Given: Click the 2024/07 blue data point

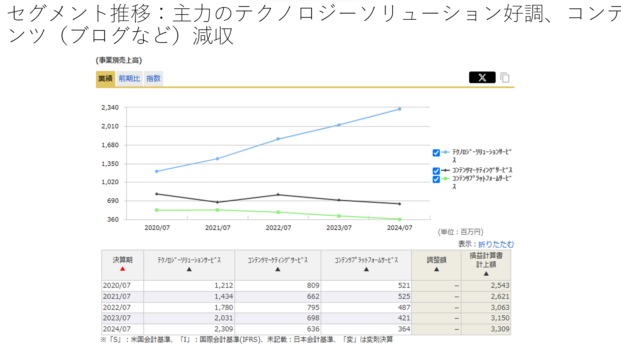Looking at the screenshot, I should click(x=399, y=109).
